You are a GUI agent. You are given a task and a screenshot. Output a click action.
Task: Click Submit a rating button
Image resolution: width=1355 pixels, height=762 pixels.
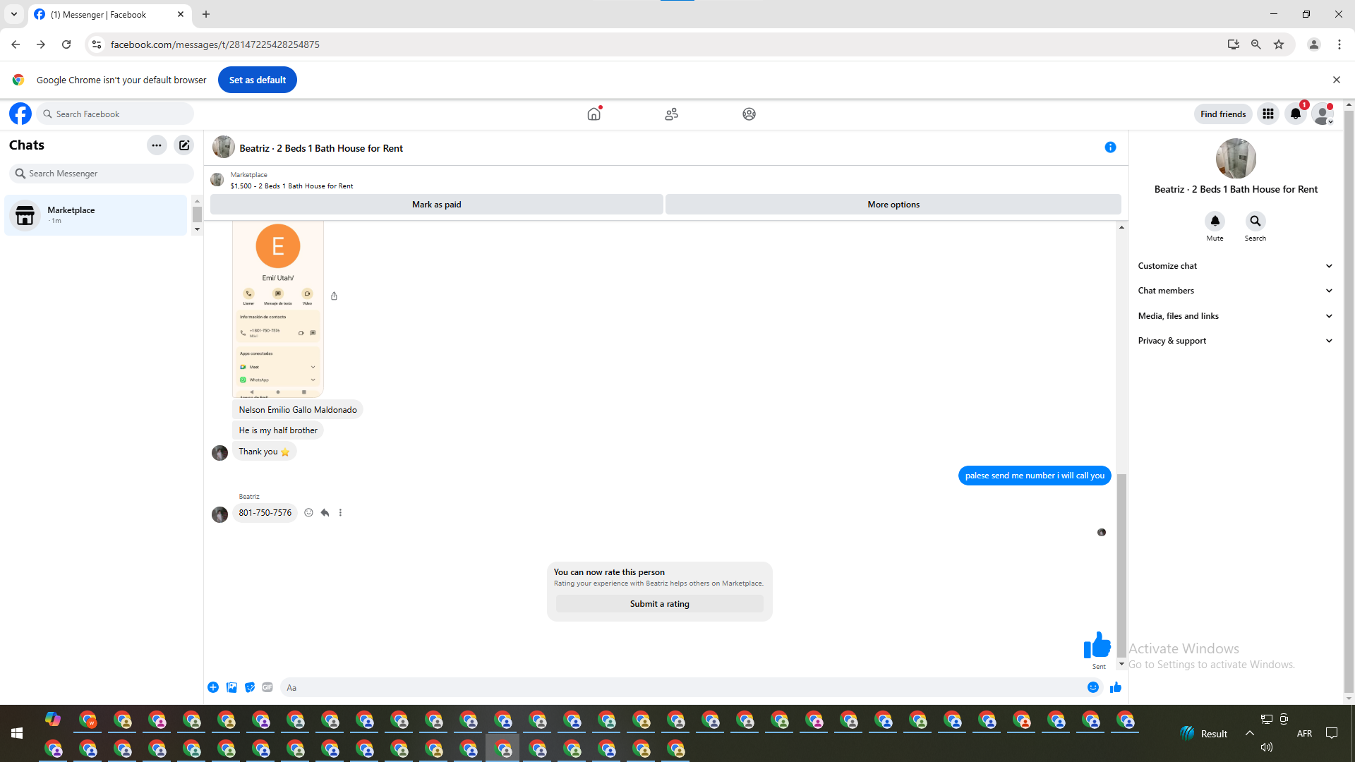click(x=659, y=604)
